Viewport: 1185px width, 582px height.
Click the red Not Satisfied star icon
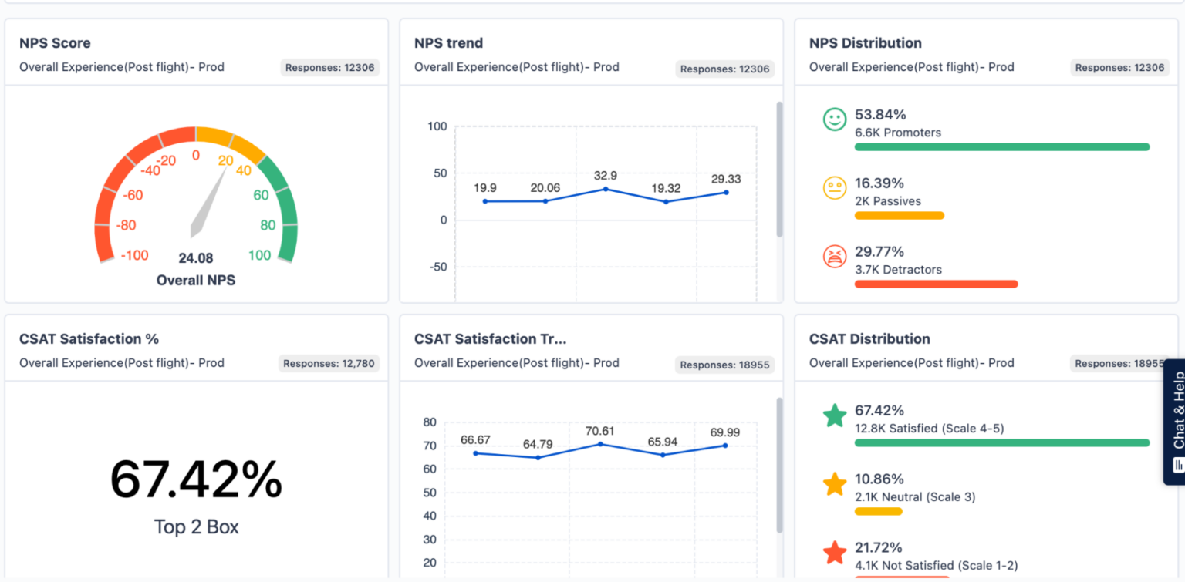[835, 553]
